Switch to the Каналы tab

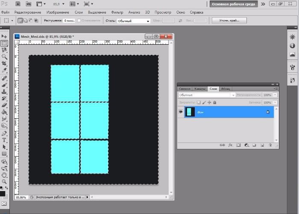click(200, 88)
